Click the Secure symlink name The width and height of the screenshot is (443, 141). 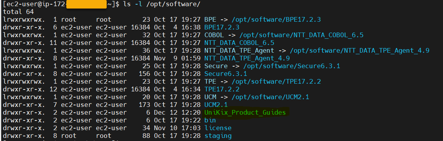click(216, 66)
